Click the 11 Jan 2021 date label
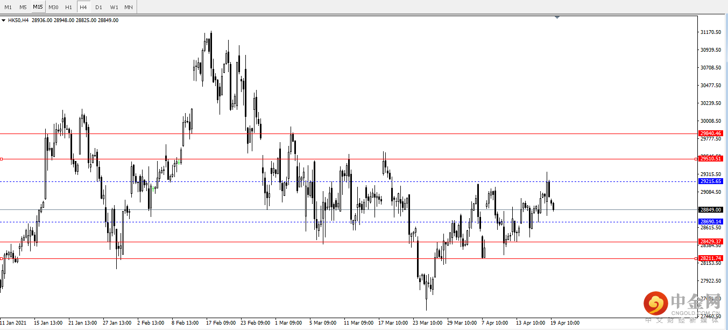Image resolution: width=728 pixels, height=330 pixels. 13,323
